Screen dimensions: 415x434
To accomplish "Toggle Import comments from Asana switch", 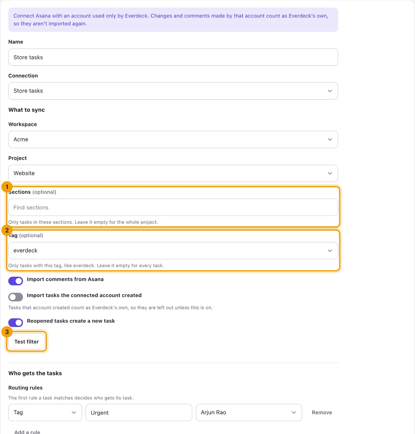I will [x=16, y=281].
